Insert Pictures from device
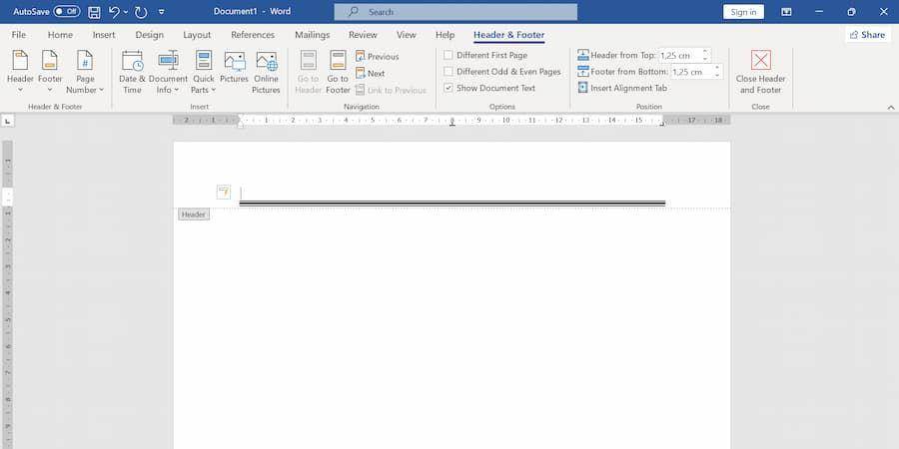This screenshot has width=899, height=449. coord(234,67)
